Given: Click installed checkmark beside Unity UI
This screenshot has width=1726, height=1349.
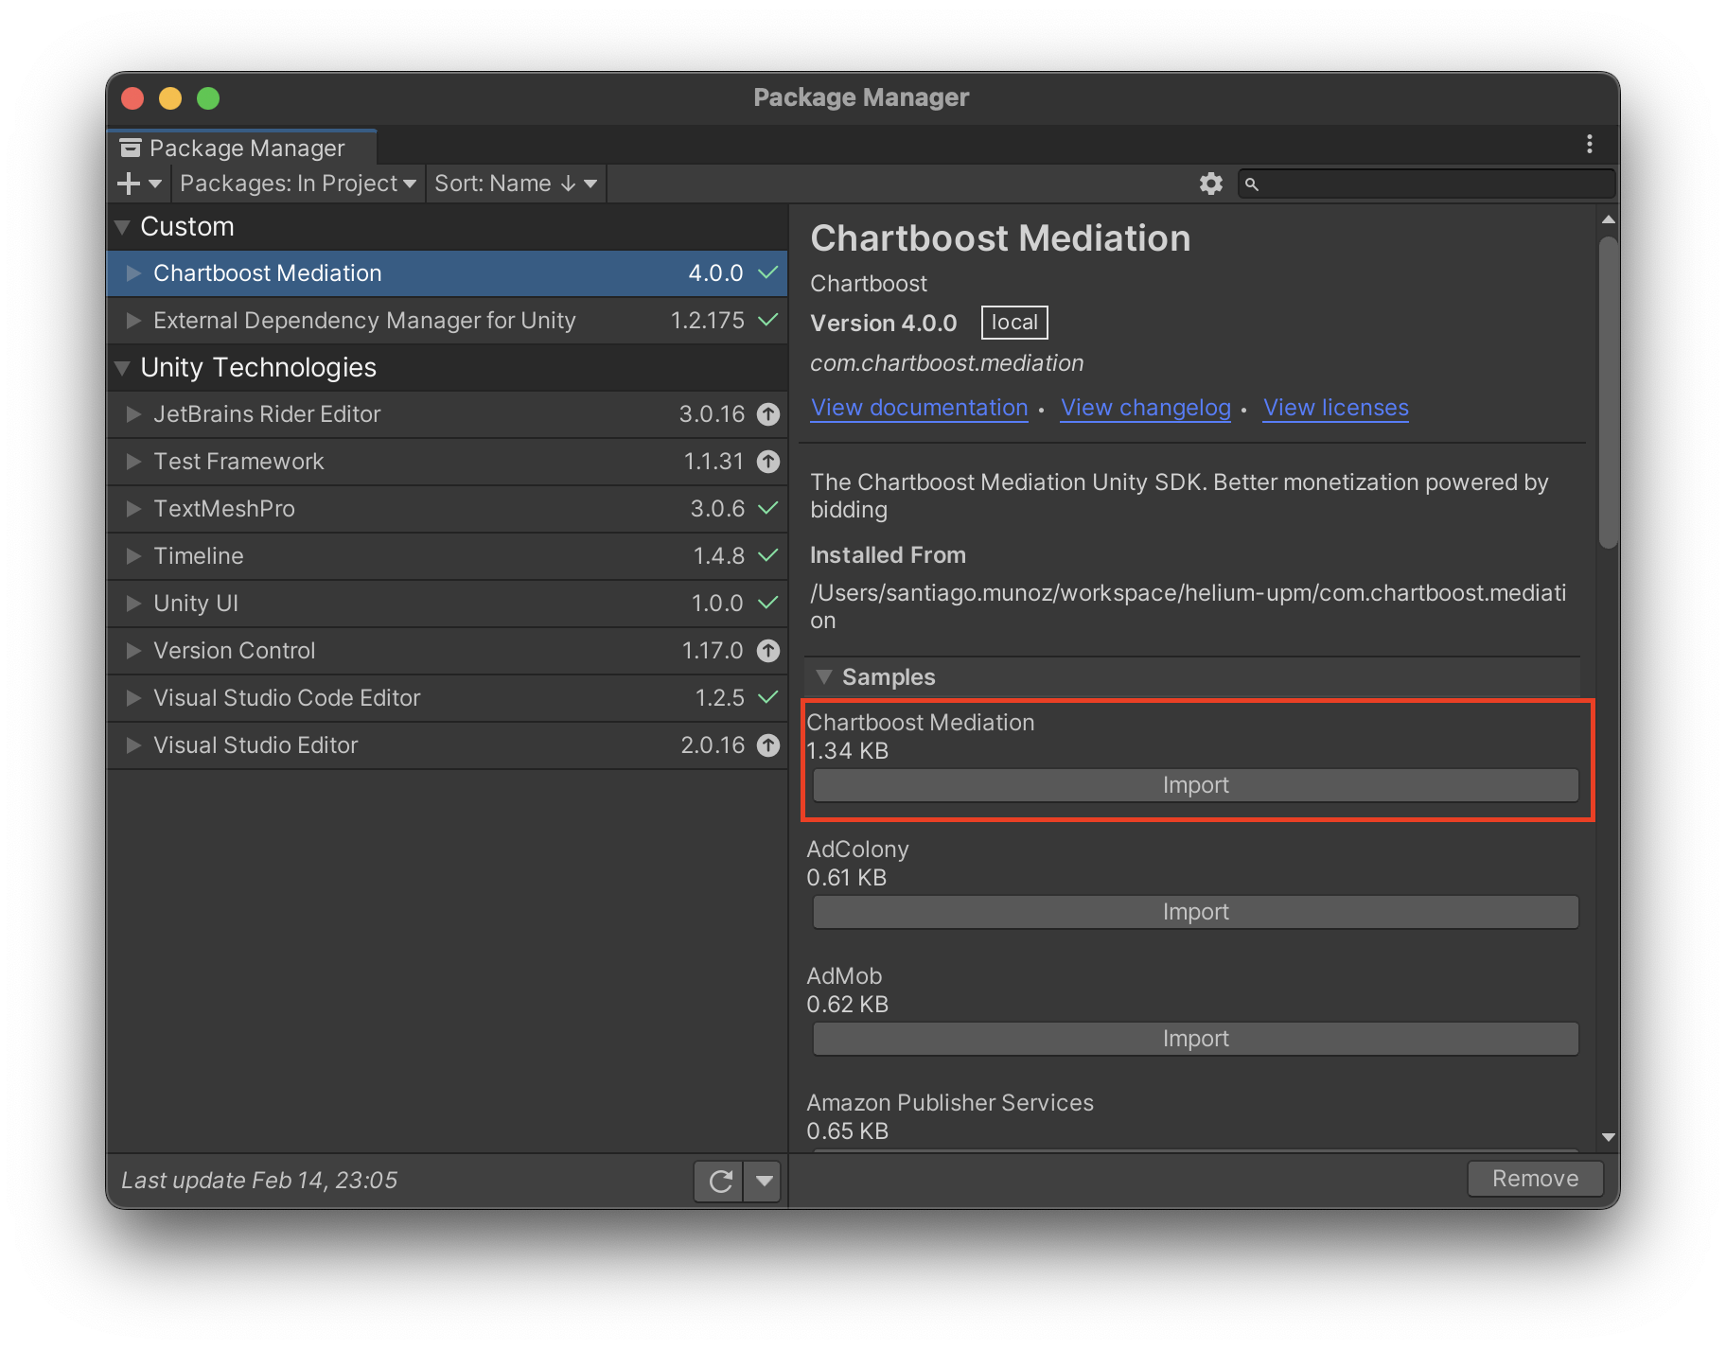Looking at the screenshot, I should [768, 604].
